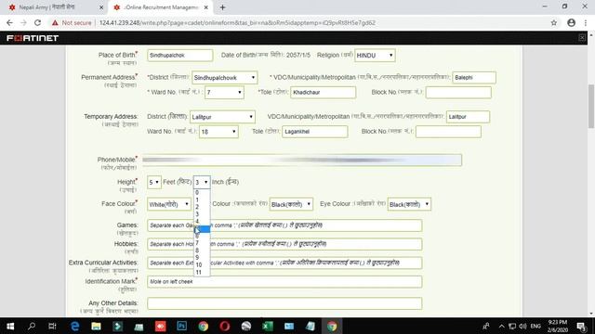Reload the current page

point(37,22)
